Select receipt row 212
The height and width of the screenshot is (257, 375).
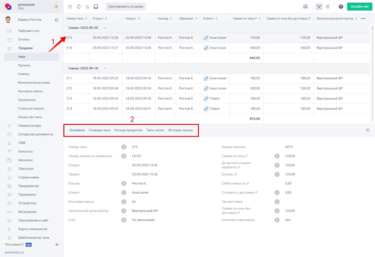(x=216, y=88)
